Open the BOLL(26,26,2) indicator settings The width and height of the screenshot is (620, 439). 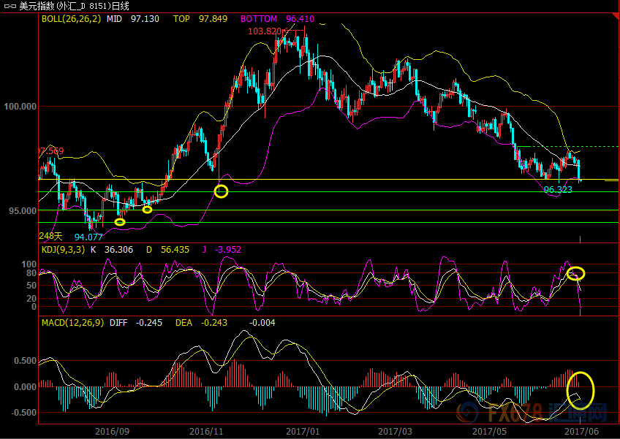(71, 18)
